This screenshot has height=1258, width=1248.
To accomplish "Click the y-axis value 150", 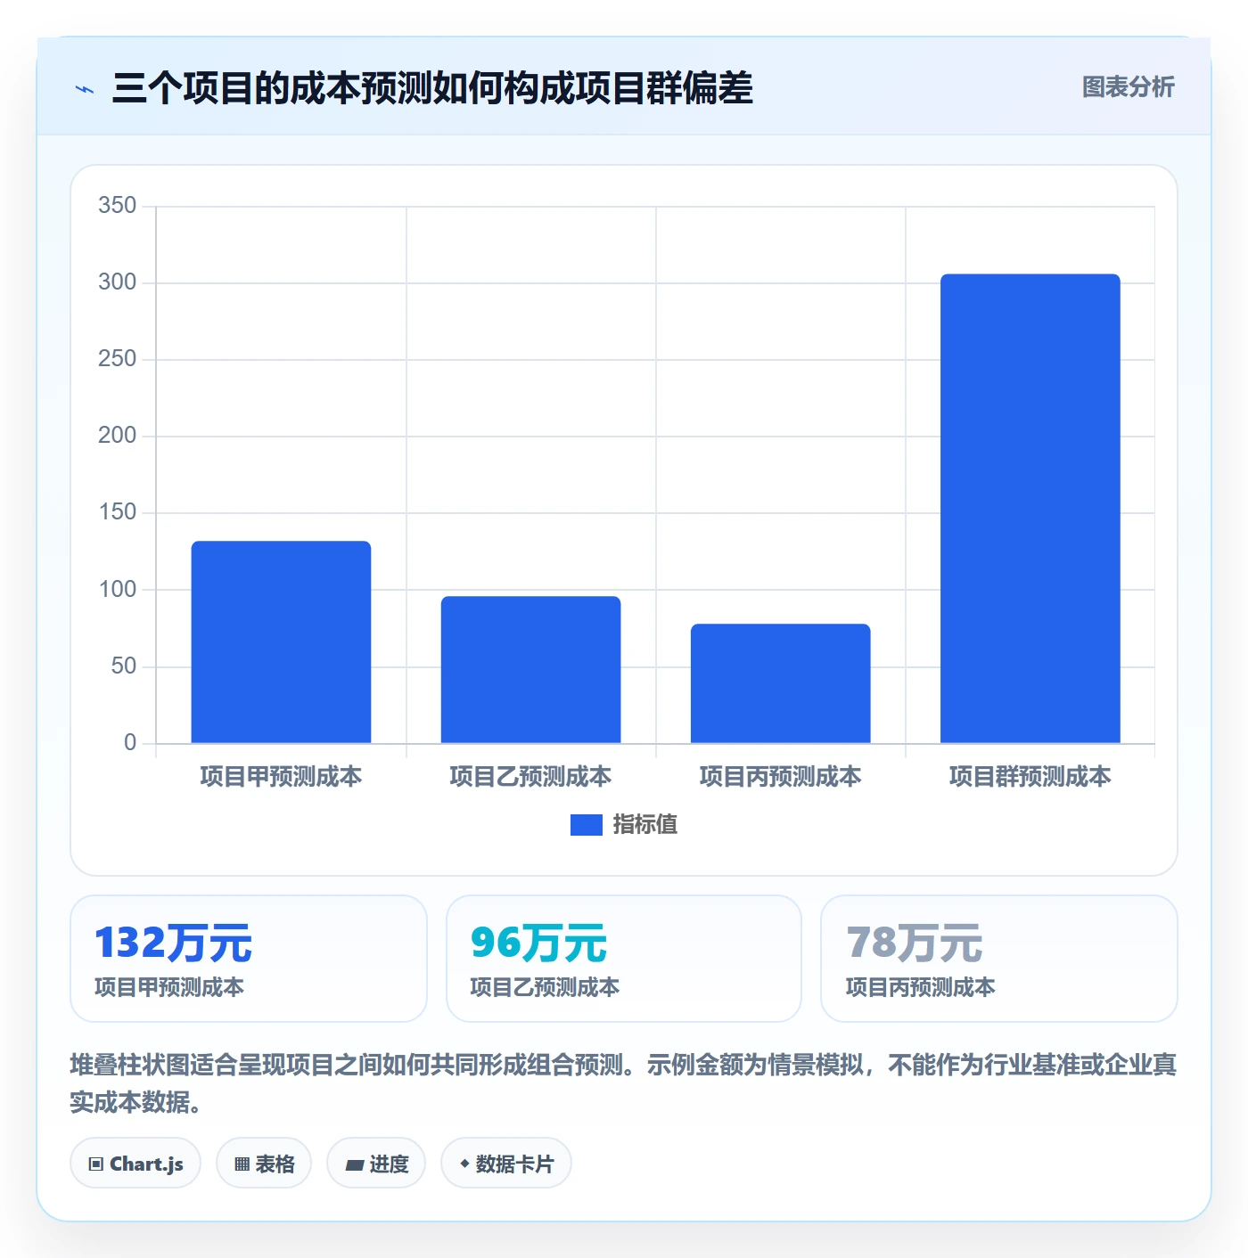I will pos(118,512).
